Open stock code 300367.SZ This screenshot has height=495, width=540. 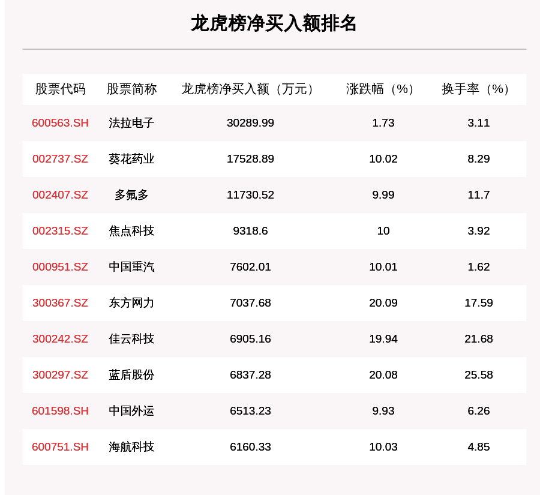[x=60, y=303]
